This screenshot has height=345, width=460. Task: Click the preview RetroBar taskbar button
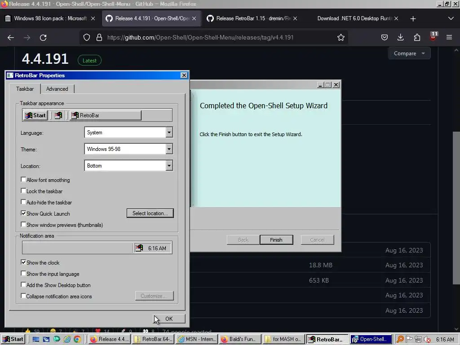pos(105,115)
